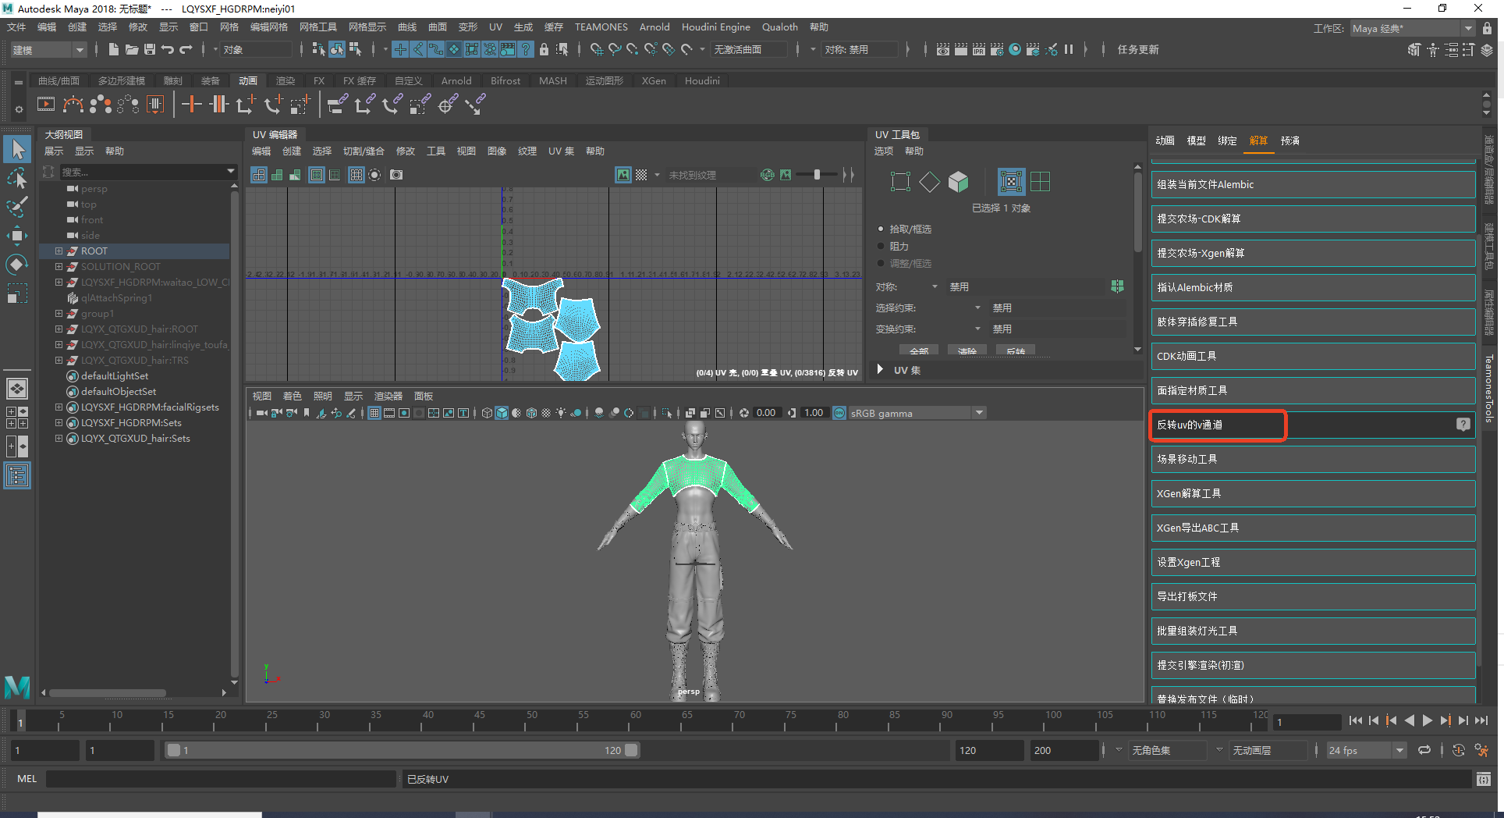Viewport: 1504px width, 818px height.
Task: Click the save scene icon
Action: (149, 49)
